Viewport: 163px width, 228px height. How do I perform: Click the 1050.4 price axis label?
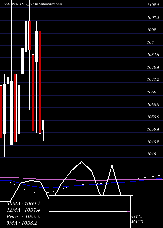[153, 129]
